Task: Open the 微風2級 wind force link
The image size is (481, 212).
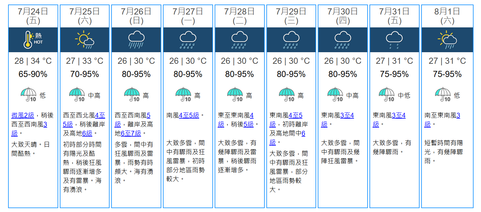Action: tap(23, 115)
